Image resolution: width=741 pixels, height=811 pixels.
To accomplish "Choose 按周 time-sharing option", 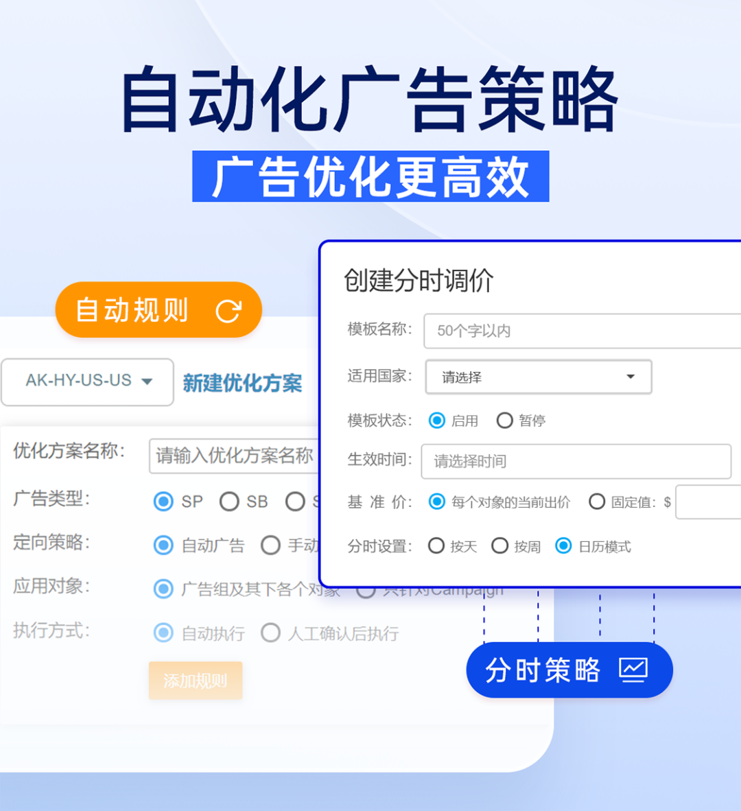I will (499, 545).
